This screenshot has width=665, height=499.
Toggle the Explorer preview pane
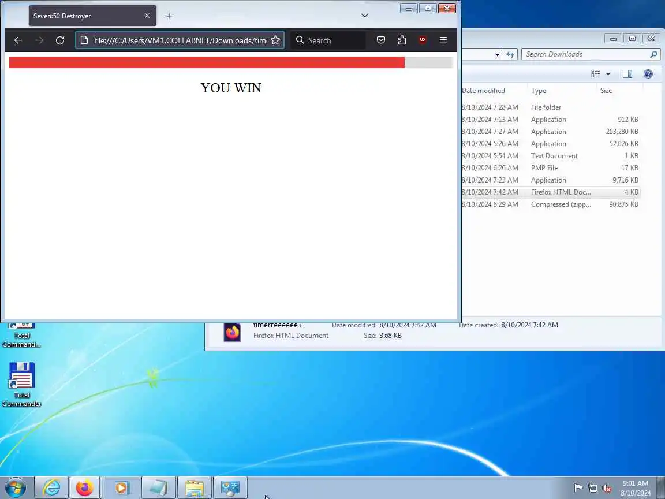[x=627, y=74]
